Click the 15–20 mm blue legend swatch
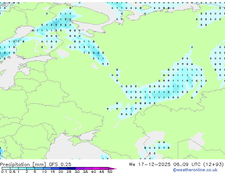The width and height of the screenshot is (225, 173). (x=55, y=168)
